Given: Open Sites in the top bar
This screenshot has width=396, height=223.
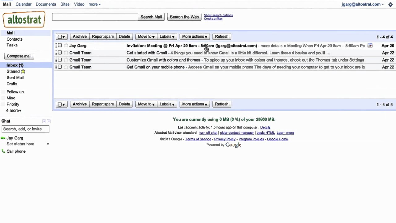Looking at the screenshot, I should [65, 4].
